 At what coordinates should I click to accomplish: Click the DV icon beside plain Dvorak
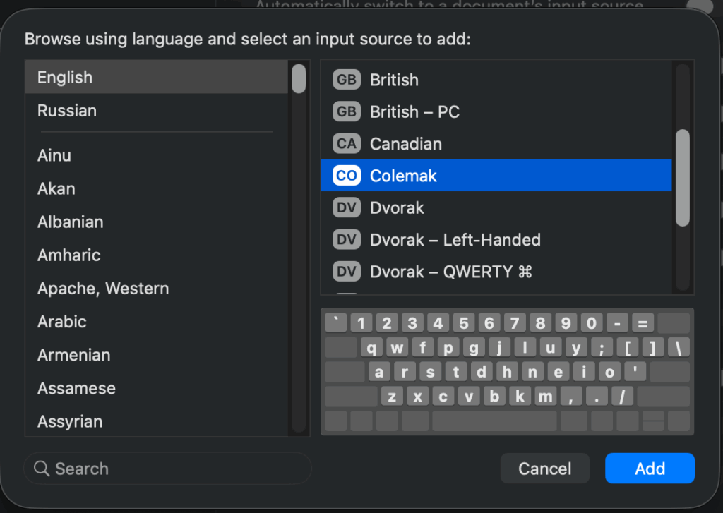(346, 207)
